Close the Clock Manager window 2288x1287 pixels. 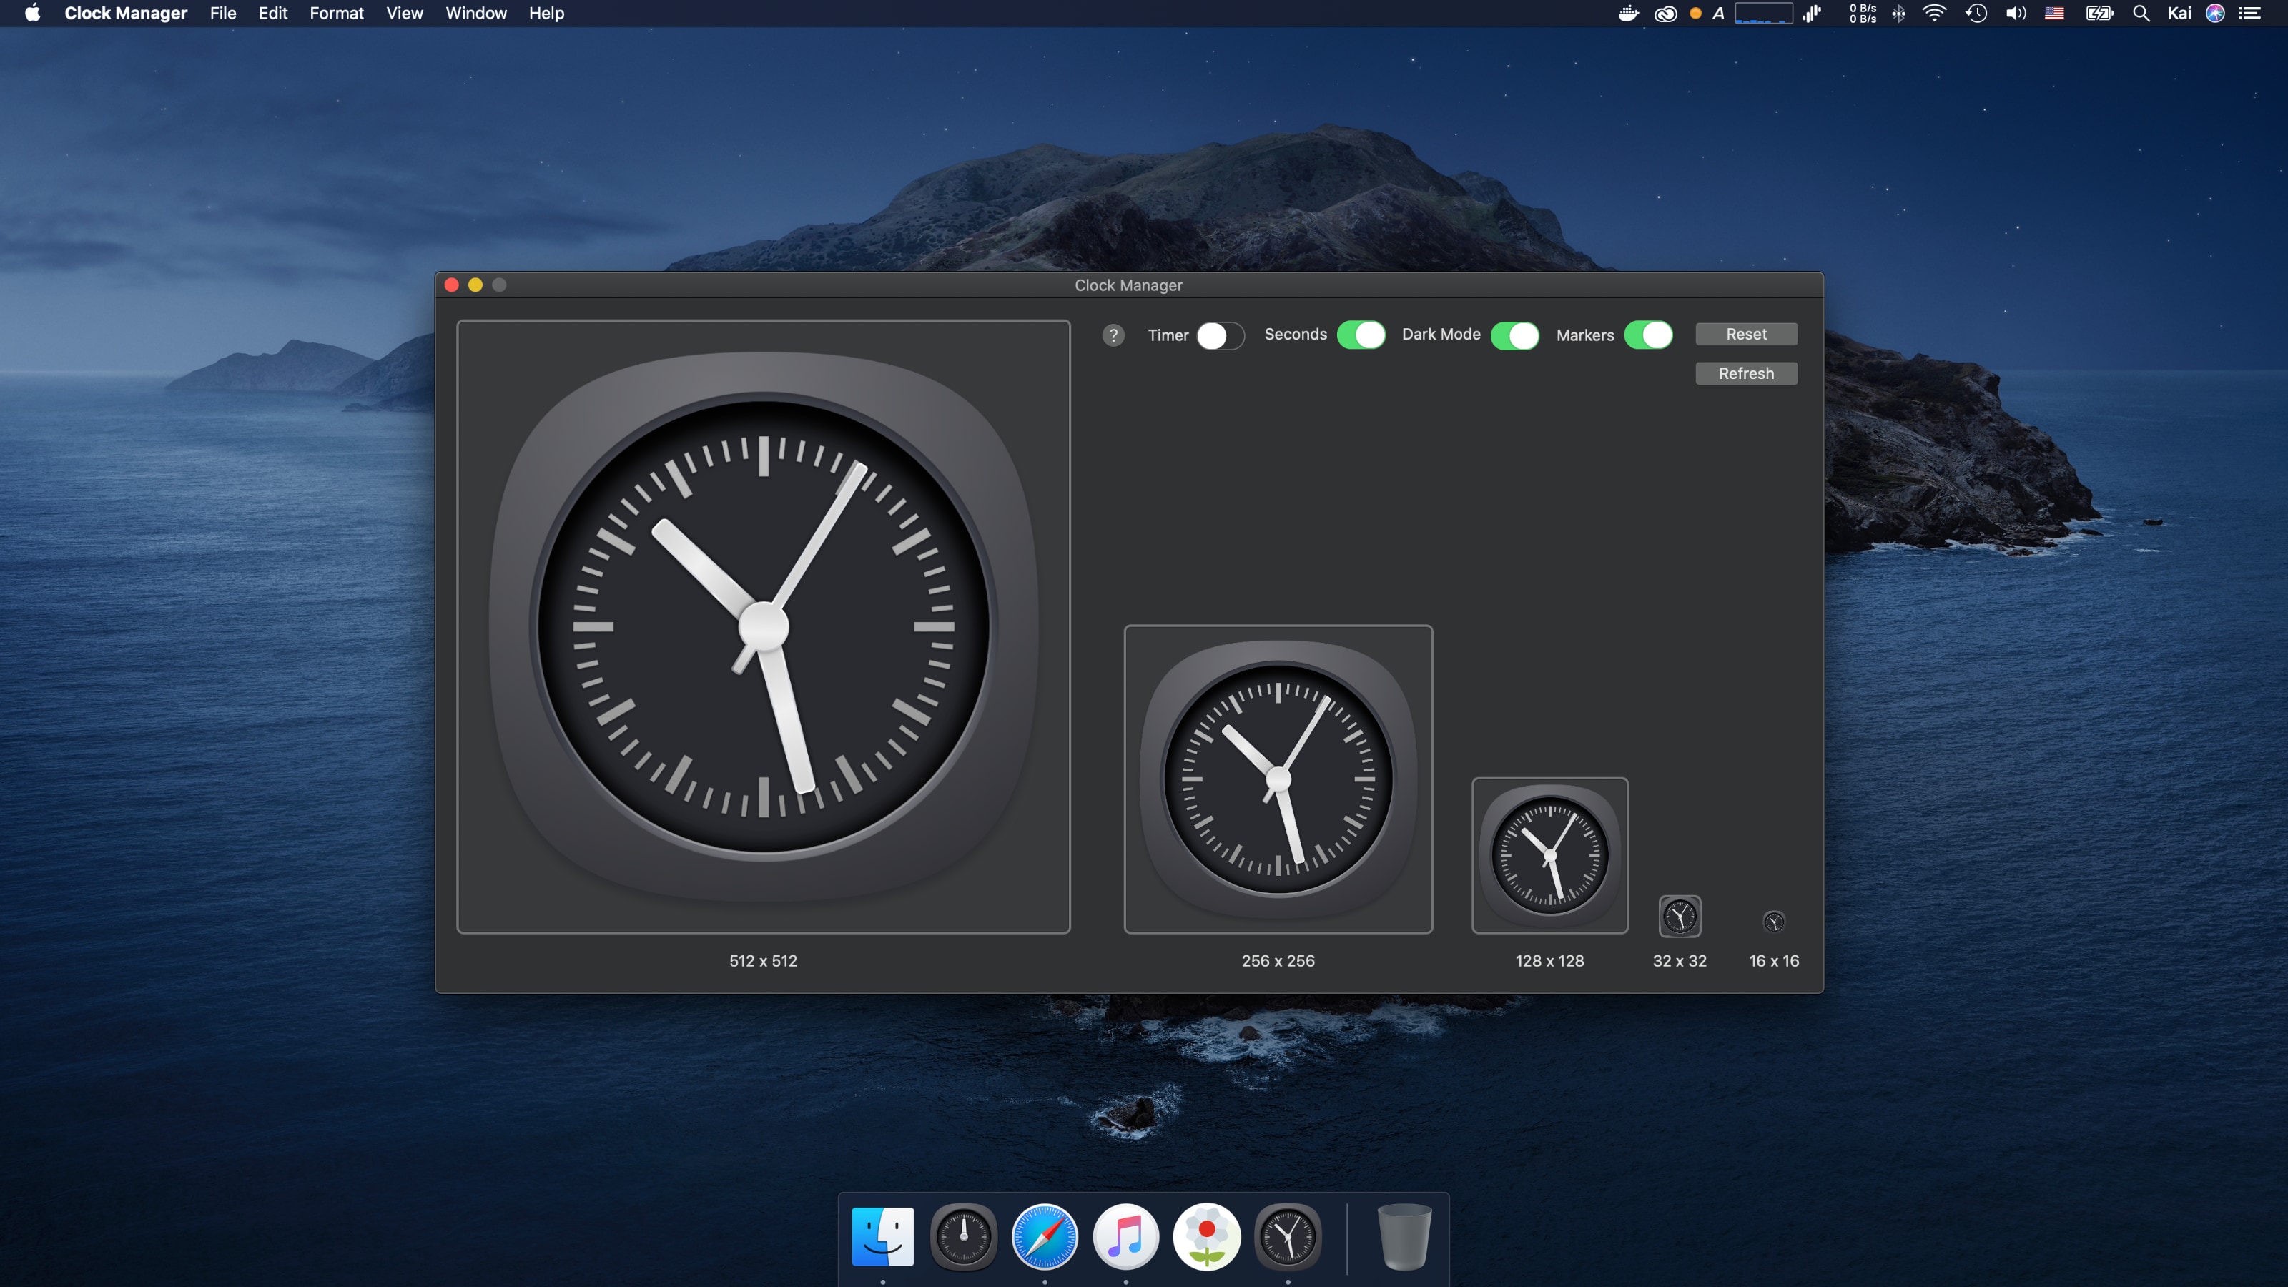(x=451, y=285)
